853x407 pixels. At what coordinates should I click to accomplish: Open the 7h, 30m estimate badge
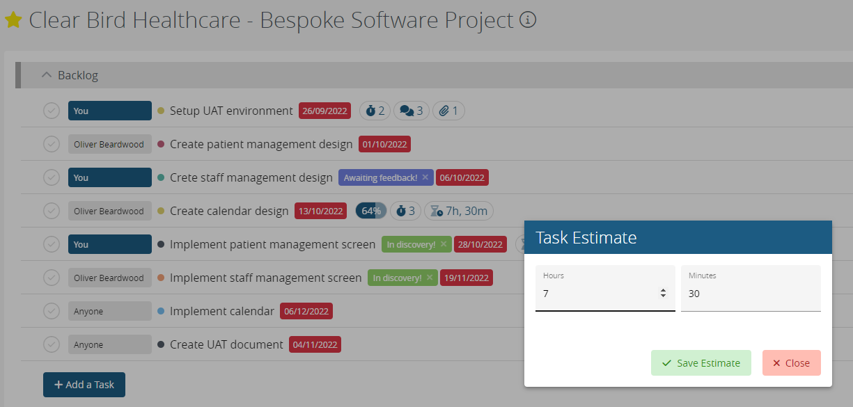[x=460, y=211]
